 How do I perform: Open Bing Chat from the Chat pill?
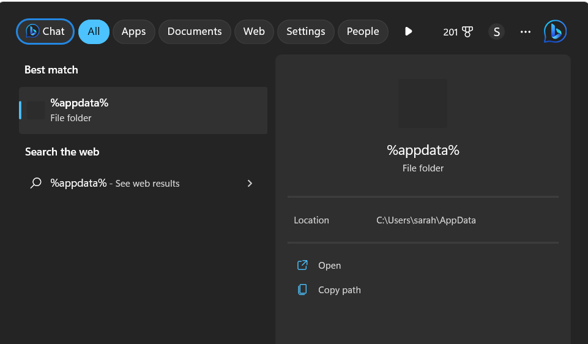(x=45, y=31)
